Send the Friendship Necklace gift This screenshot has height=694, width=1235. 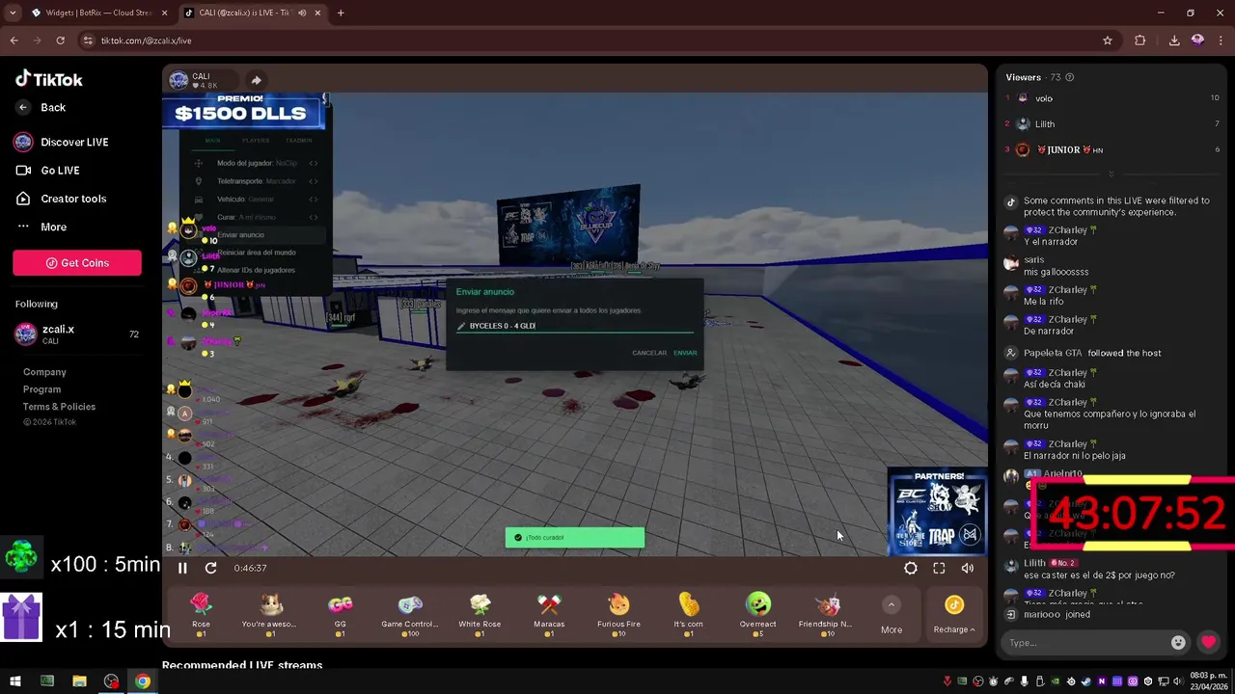(826, 614)
